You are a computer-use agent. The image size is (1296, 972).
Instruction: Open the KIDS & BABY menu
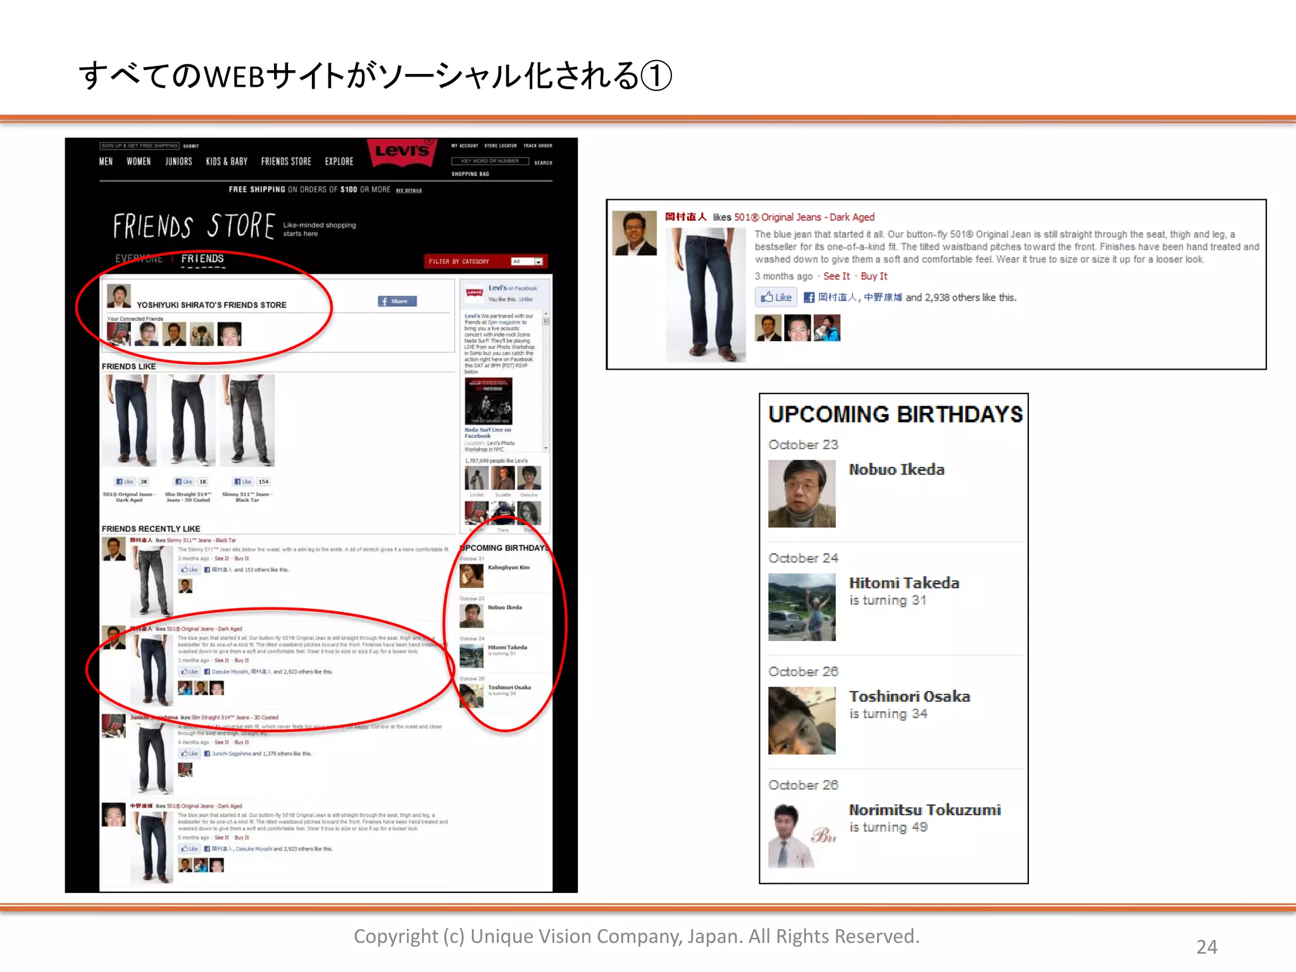[227, 161]
